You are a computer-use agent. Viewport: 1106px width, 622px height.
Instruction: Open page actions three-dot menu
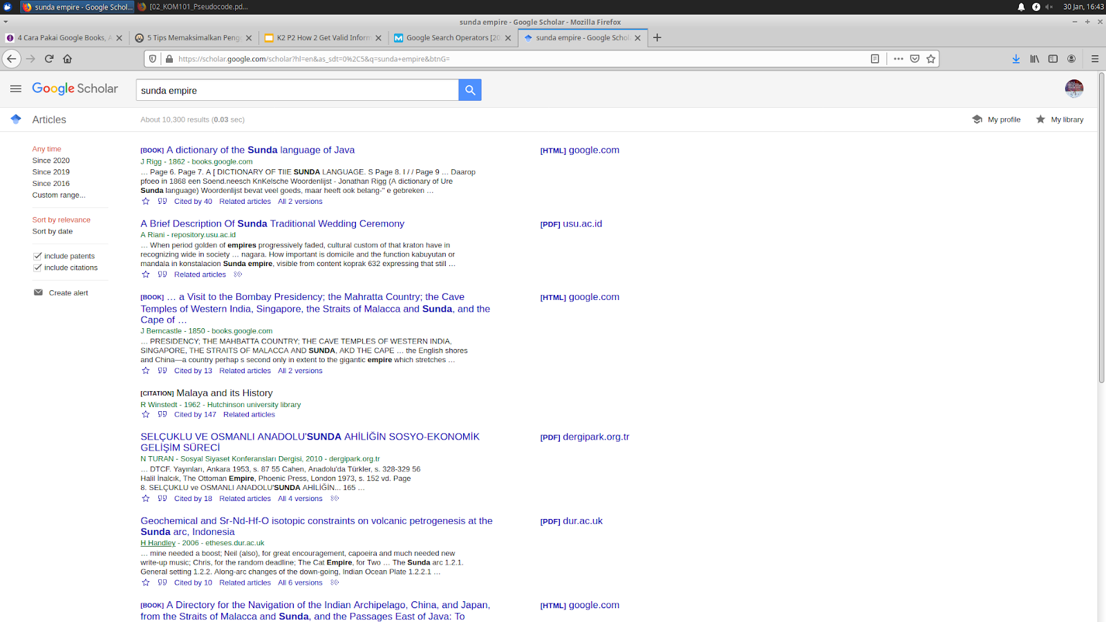tap(898, 59)
